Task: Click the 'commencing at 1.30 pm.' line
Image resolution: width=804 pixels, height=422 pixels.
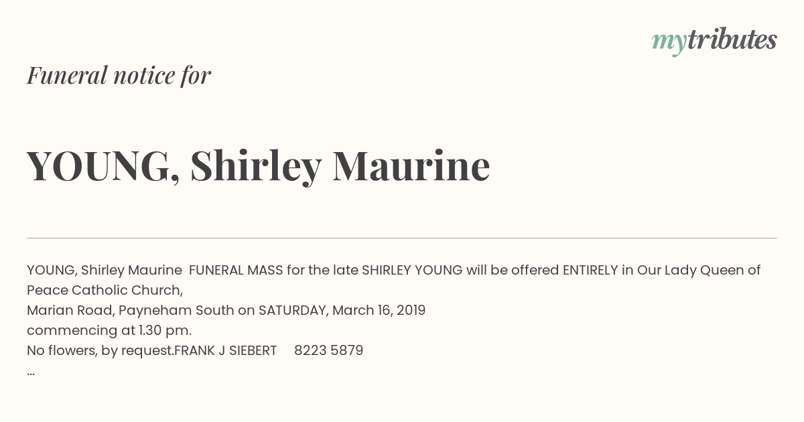Action: coord(109,330)
